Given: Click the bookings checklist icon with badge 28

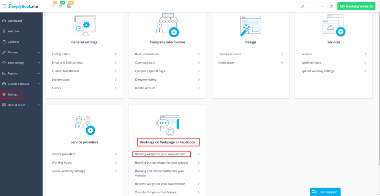Looking at the screenshot, I should (60, 6).
